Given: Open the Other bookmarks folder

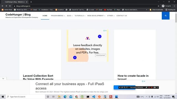Looking at the screenshot, I should pyautogui.click(x=156, y=10).
